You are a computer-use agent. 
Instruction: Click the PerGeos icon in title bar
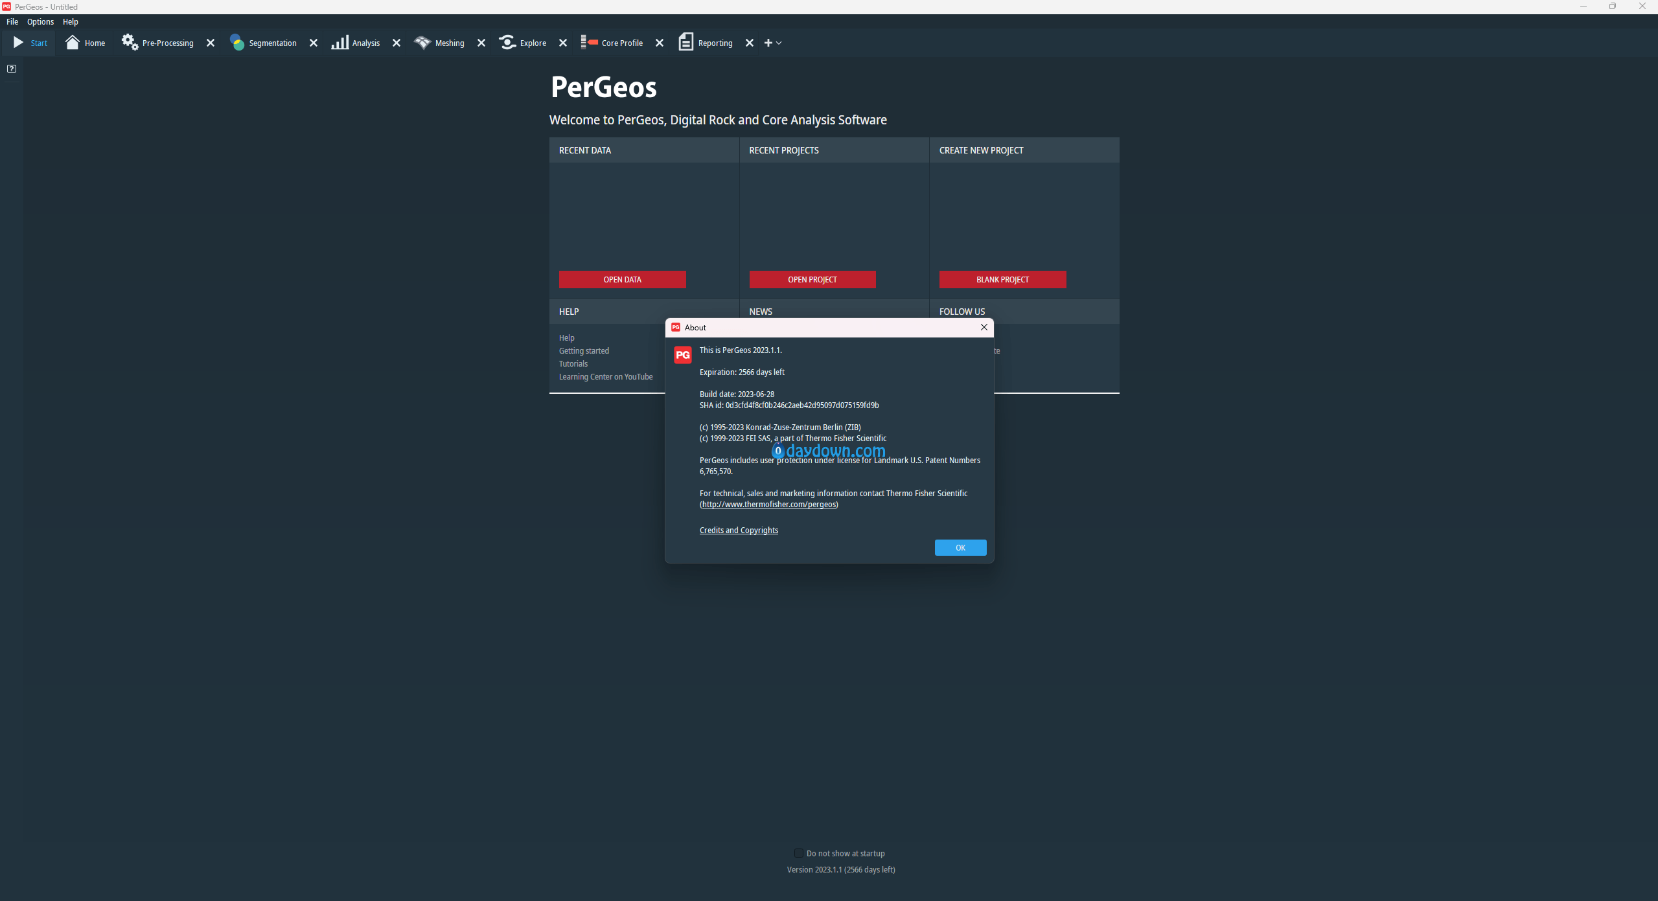[x=6, y=6]
